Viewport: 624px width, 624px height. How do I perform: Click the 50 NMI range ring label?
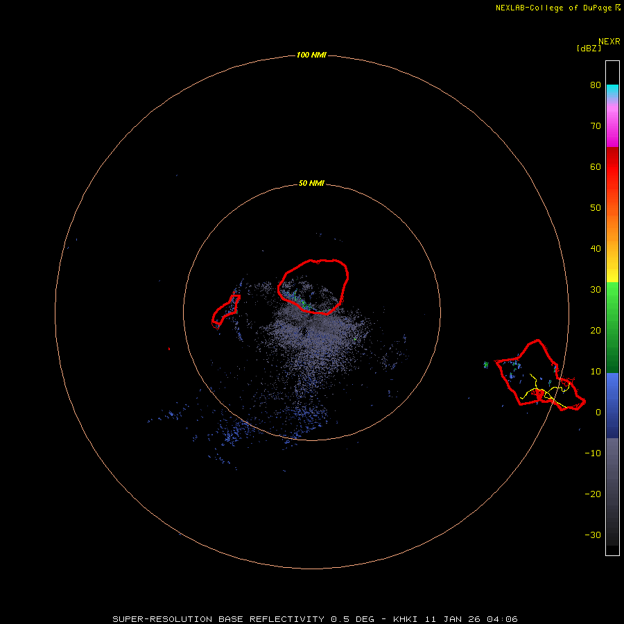coord(311,184)
